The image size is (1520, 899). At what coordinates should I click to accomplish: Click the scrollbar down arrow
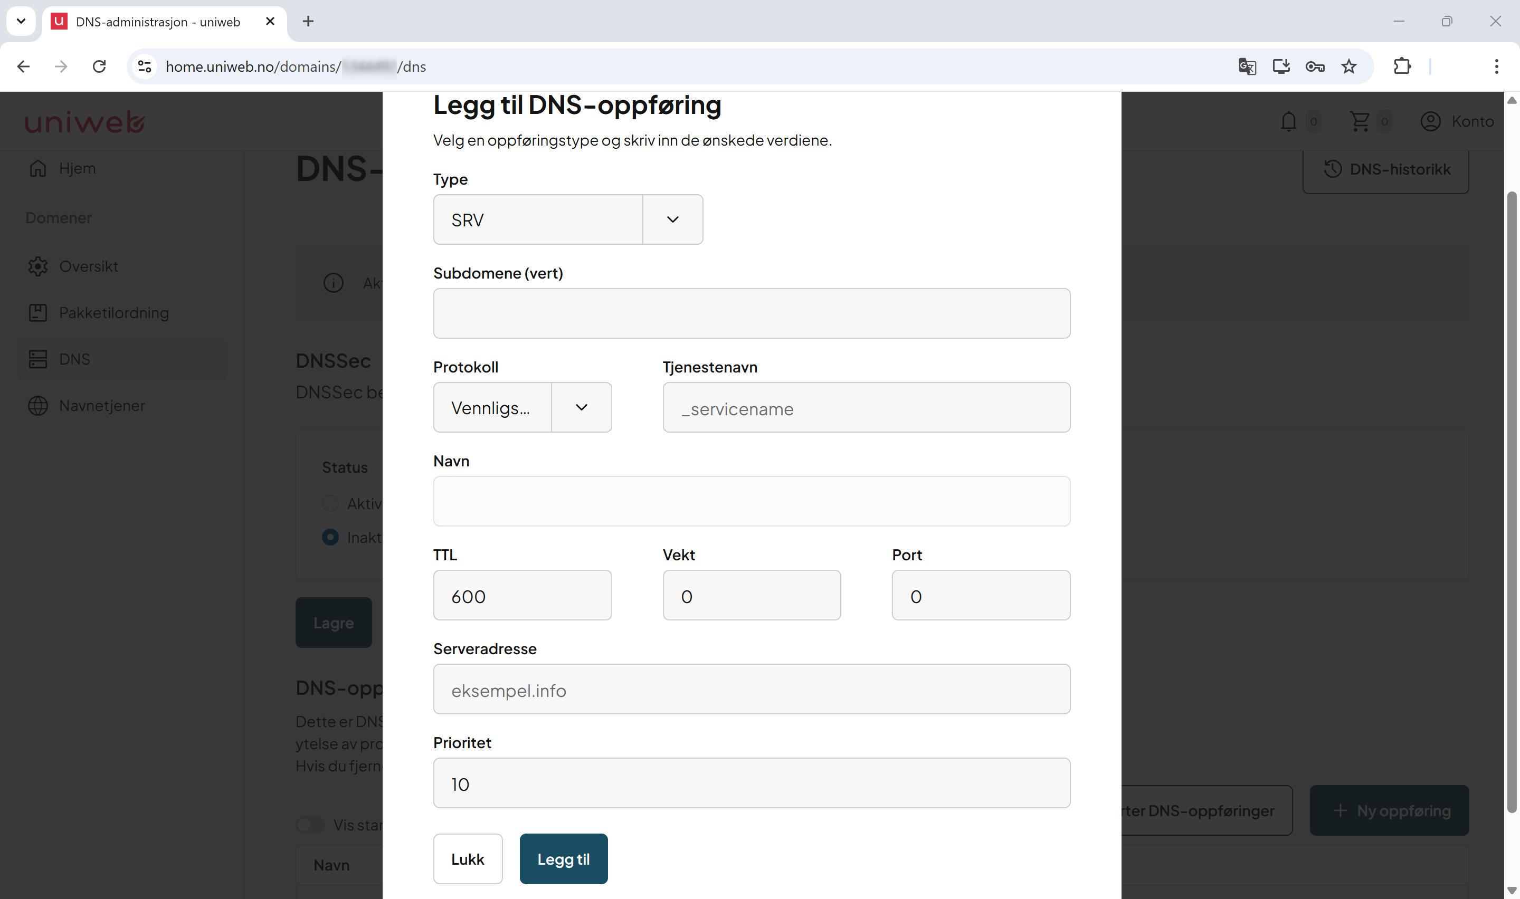1512,890
